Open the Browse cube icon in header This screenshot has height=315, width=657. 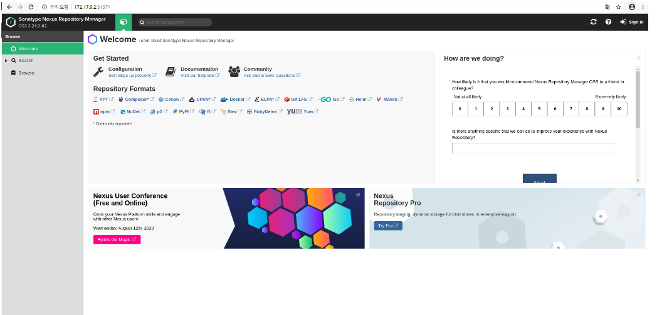tap(123, 22)
